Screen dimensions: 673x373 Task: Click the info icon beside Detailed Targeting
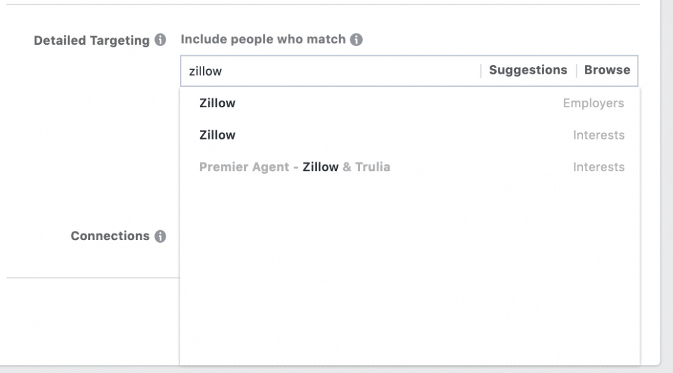(160, 40)
